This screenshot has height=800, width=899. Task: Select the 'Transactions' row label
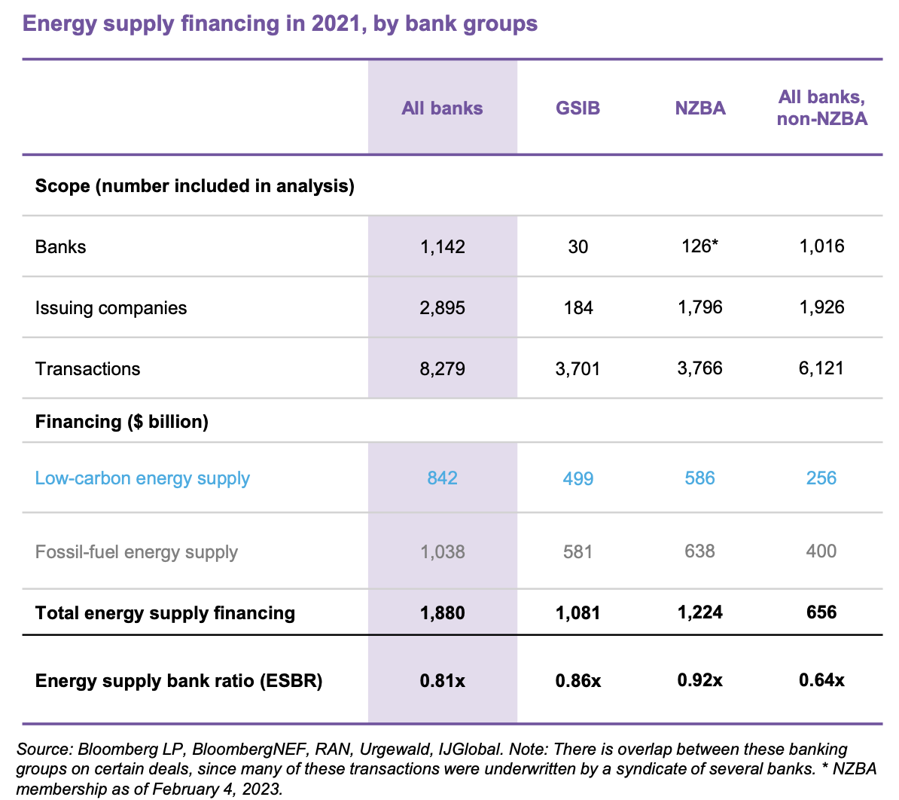pos(87,369)
